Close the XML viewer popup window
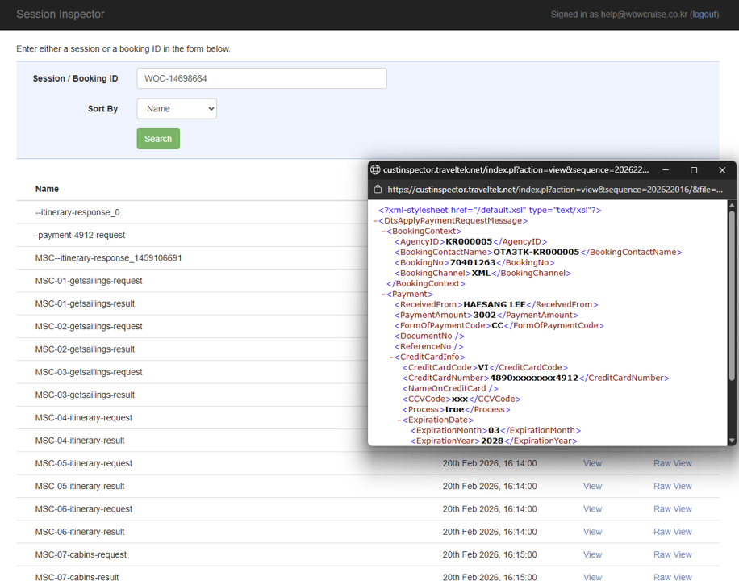Viewport: 739px width, 581px height. (x=722, y=170)
